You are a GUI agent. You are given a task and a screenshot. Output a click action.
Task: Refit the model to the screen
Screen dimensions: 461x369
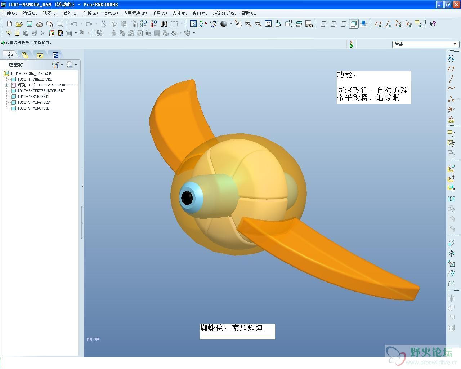(x=268, y=24)
